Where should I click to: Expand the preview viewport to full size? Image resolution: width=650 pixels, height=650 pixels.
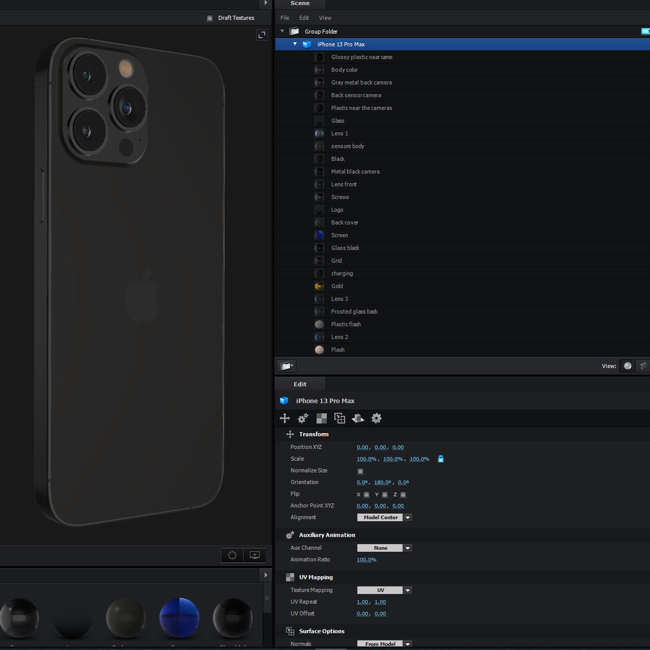click(262, 35)
